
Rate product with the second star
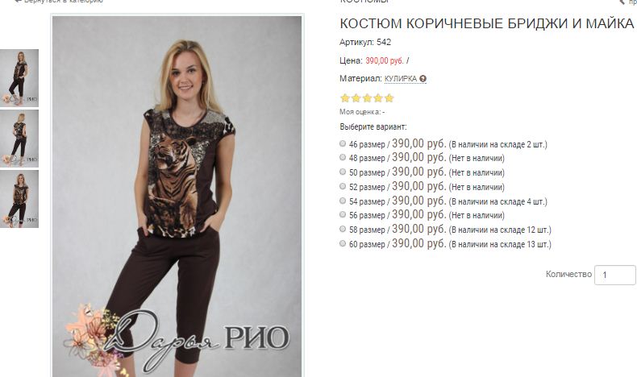point(356,97)
